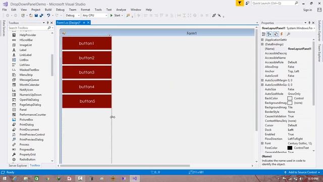Click the Undo arrow icon

[48, 16]
